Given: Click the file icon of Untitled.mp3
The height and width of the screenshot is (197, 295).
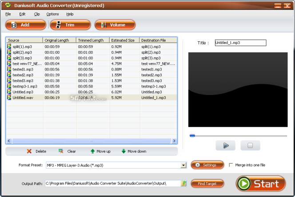Looking at the screenshot, I should tap(9, 92).
